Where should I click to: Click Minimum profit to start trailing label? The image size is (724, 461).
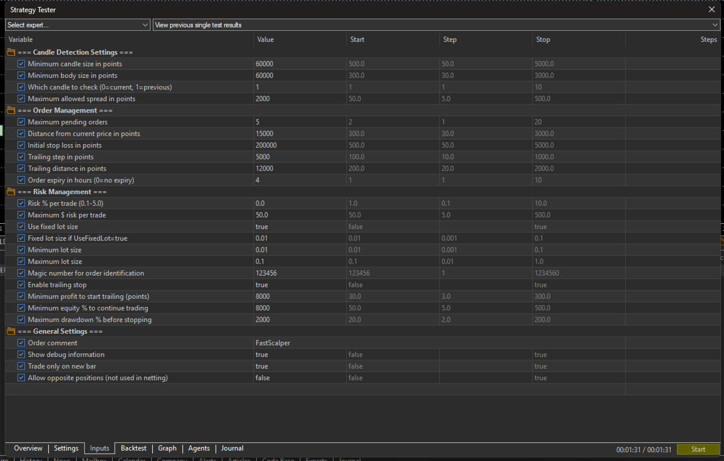click(x=88, y=296)
